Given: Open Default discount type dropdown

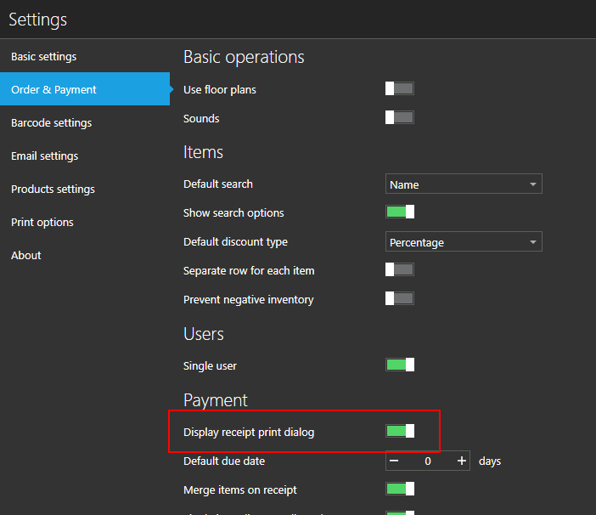Looking at the screenshot, I should click(x=464, y=242).
